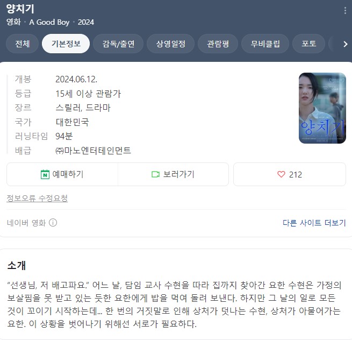Click the 예매하기 booking button
The image size is (352, 340).
click(x=62, y=174)
